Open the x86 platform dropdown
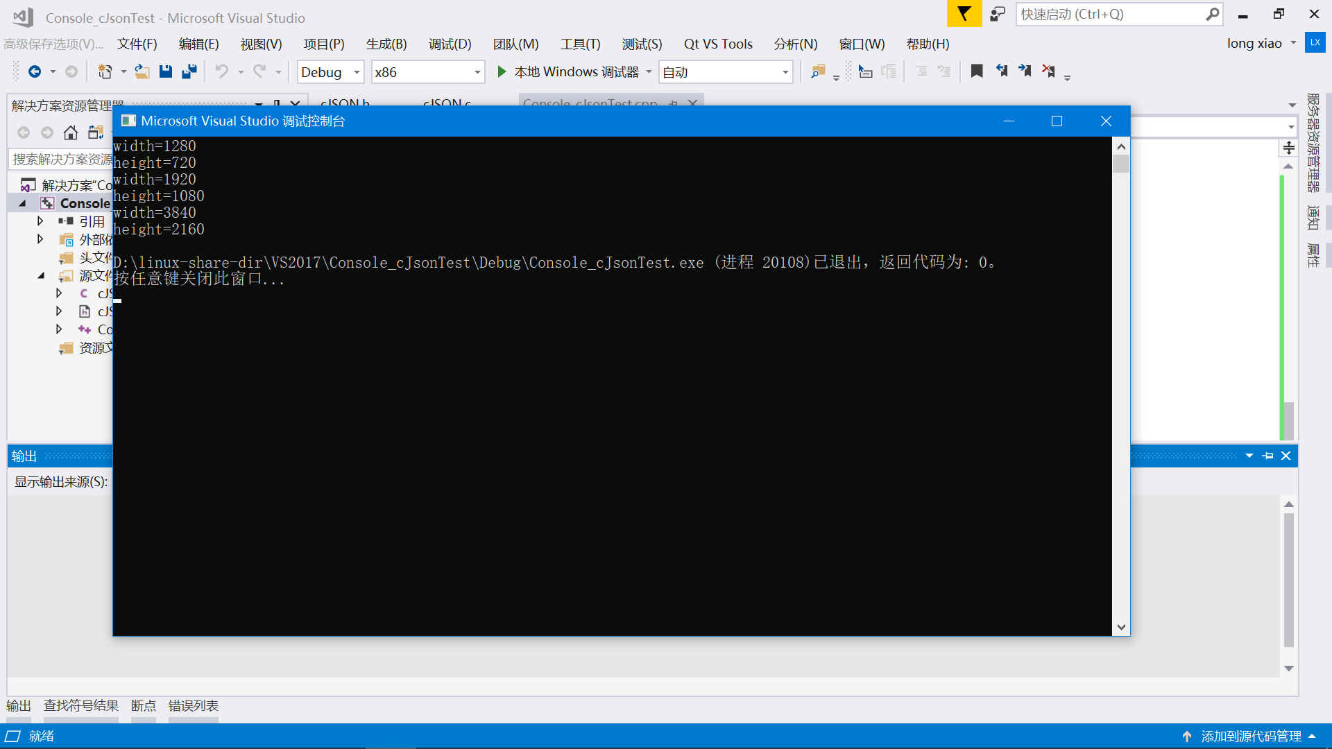 477,72
